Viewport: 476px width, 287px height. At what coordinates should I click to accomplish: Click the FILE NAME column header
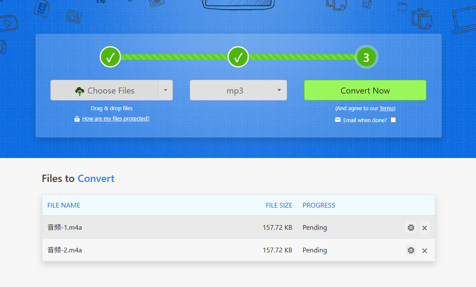pos(64,205)
